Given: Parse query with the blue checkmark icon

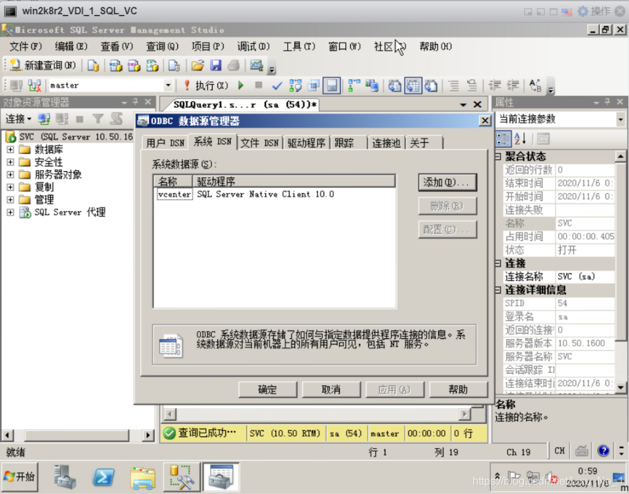Looking at the screenshot, I should (x=277, y=85).
